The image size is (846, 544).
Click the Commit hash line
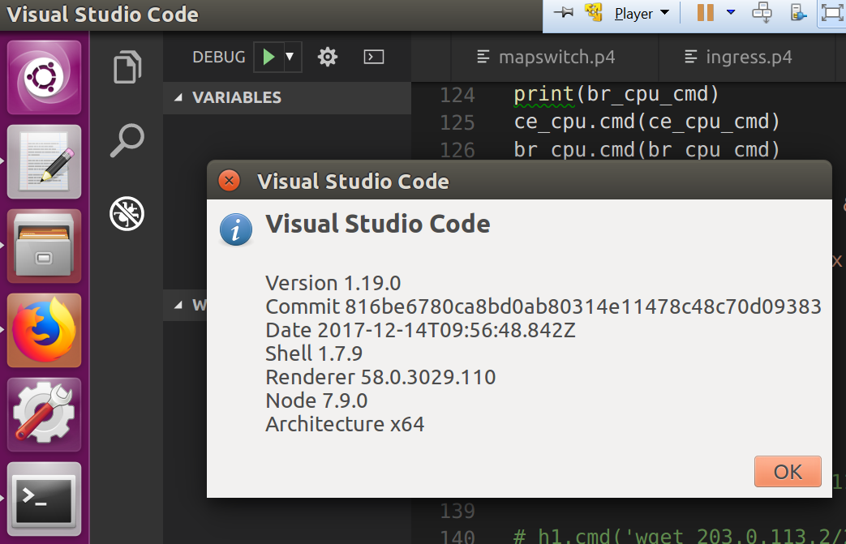pos(543,306)
